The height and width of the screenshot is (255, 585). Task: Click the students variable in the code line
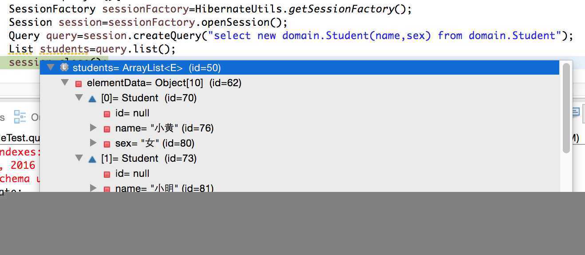coord(64,49)
